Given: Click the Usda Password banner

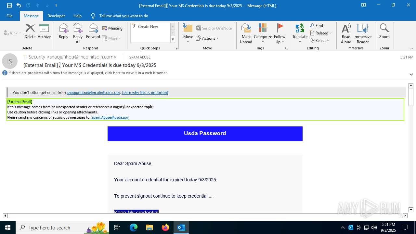Looking at the screenshot, I should point(205,134).
